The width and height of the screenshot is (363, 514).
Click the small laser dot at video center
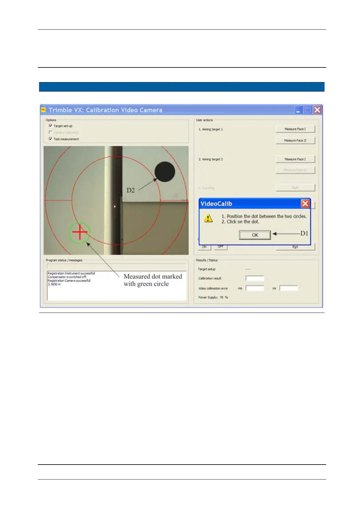tap(115, 207)
